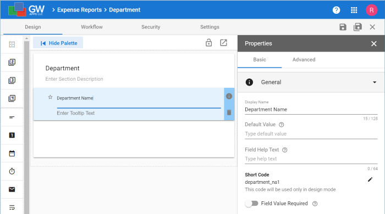385x214 pixels.
Task: Switch to the Workflow tab
Action: tap(92, 27)
